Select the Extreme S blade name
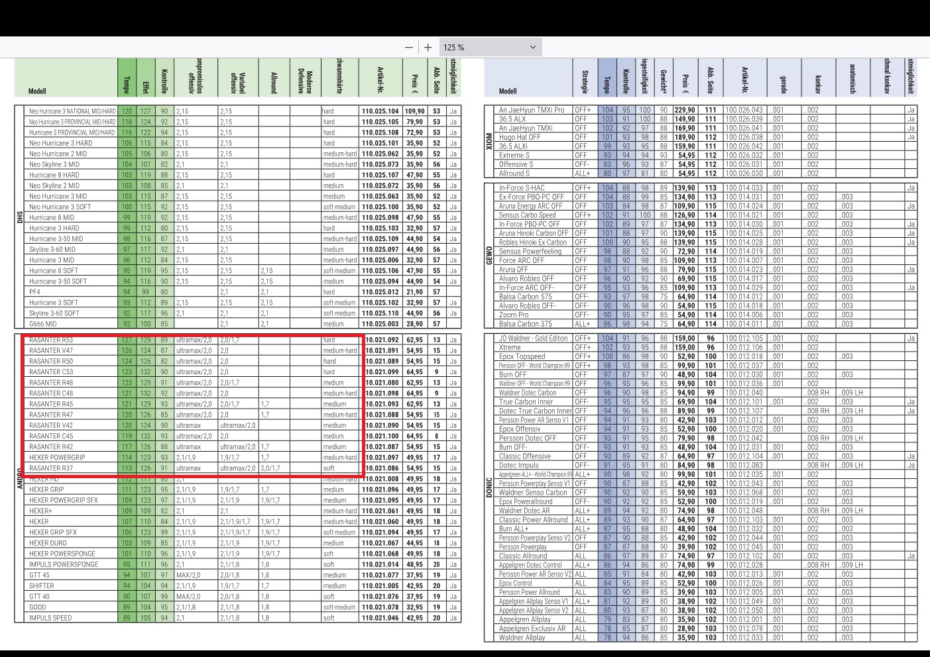The width and height of the screenshot is (930, 657). click(514, 155)
